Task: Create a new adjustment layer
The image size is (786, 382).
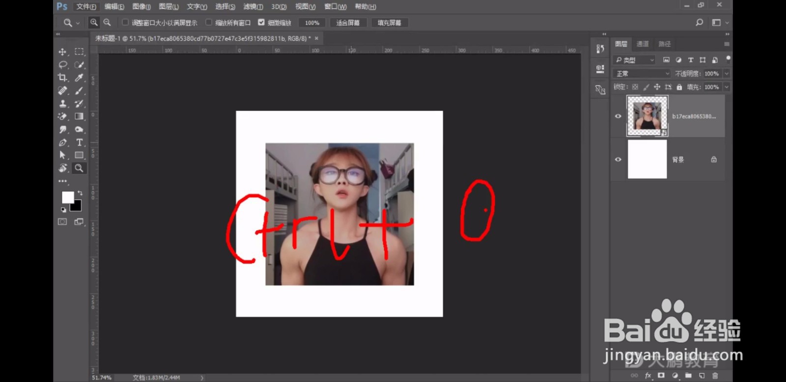Action: point(675,375)
